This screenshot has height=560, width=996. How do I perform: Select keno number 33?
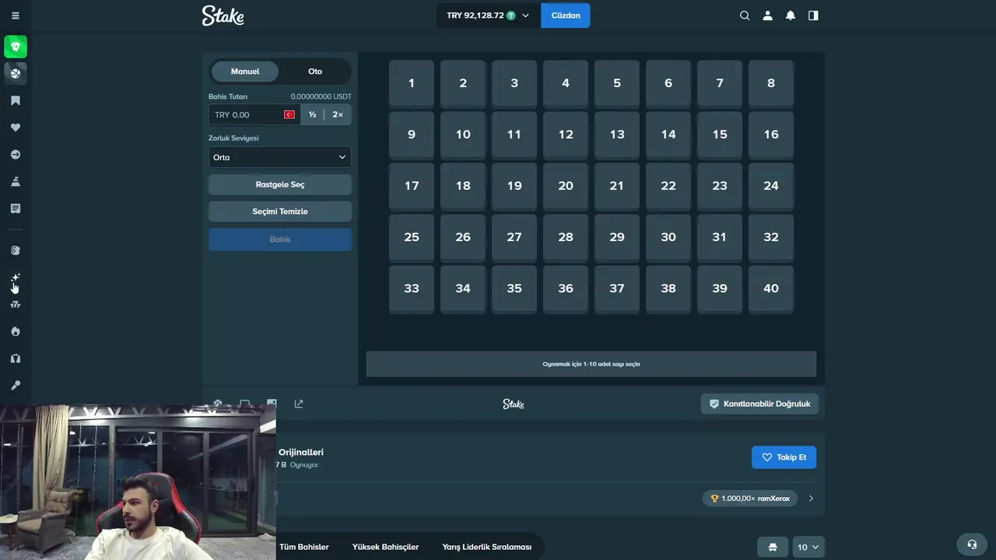pos(412,289)
